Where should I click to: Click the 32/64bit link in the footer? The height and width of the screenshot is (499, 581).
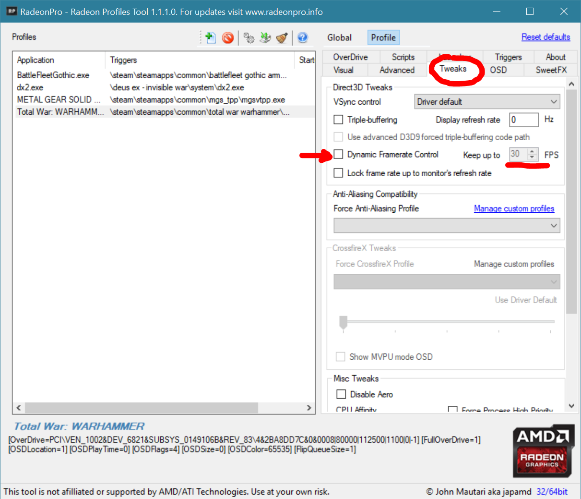552,491
